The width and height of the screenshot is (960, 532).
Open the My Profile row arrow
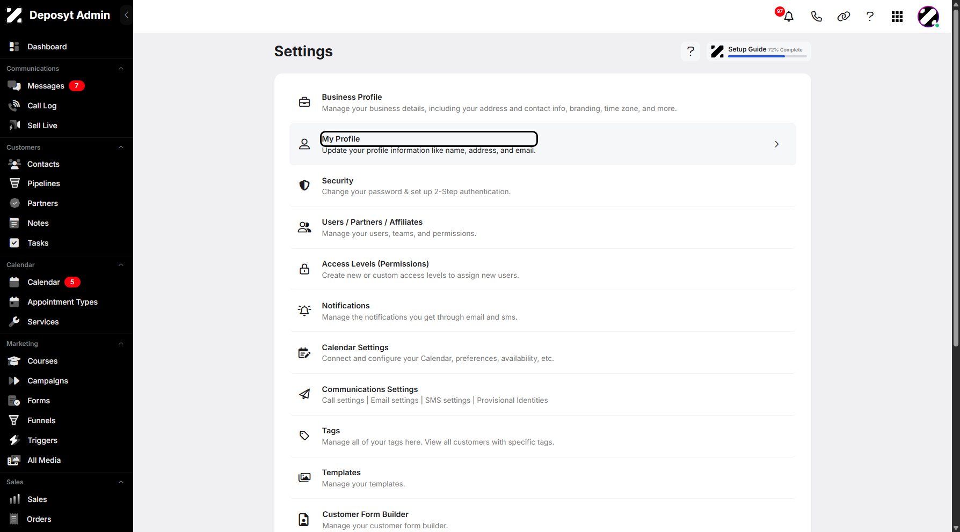pyautogui.click(x=777, y=144)
